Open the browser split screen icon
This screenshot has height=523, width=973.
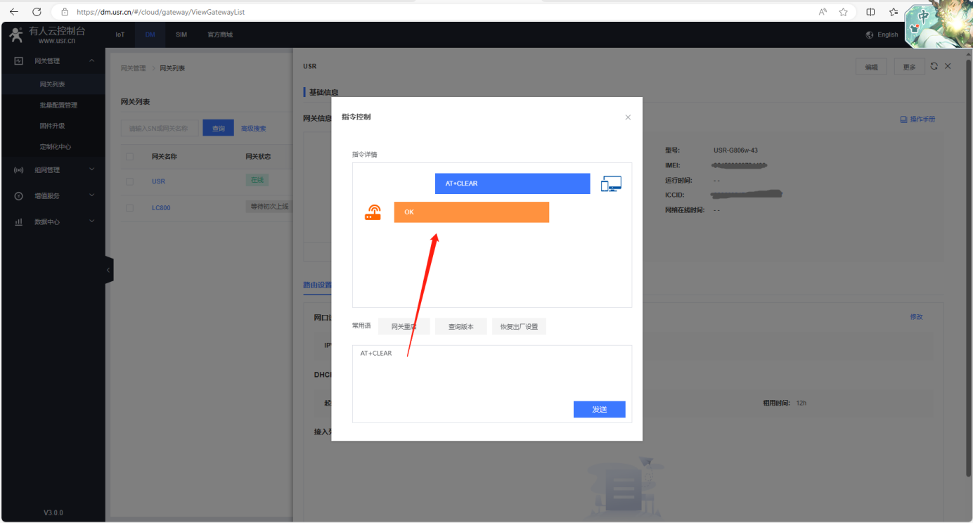click(x=870, y=12)
